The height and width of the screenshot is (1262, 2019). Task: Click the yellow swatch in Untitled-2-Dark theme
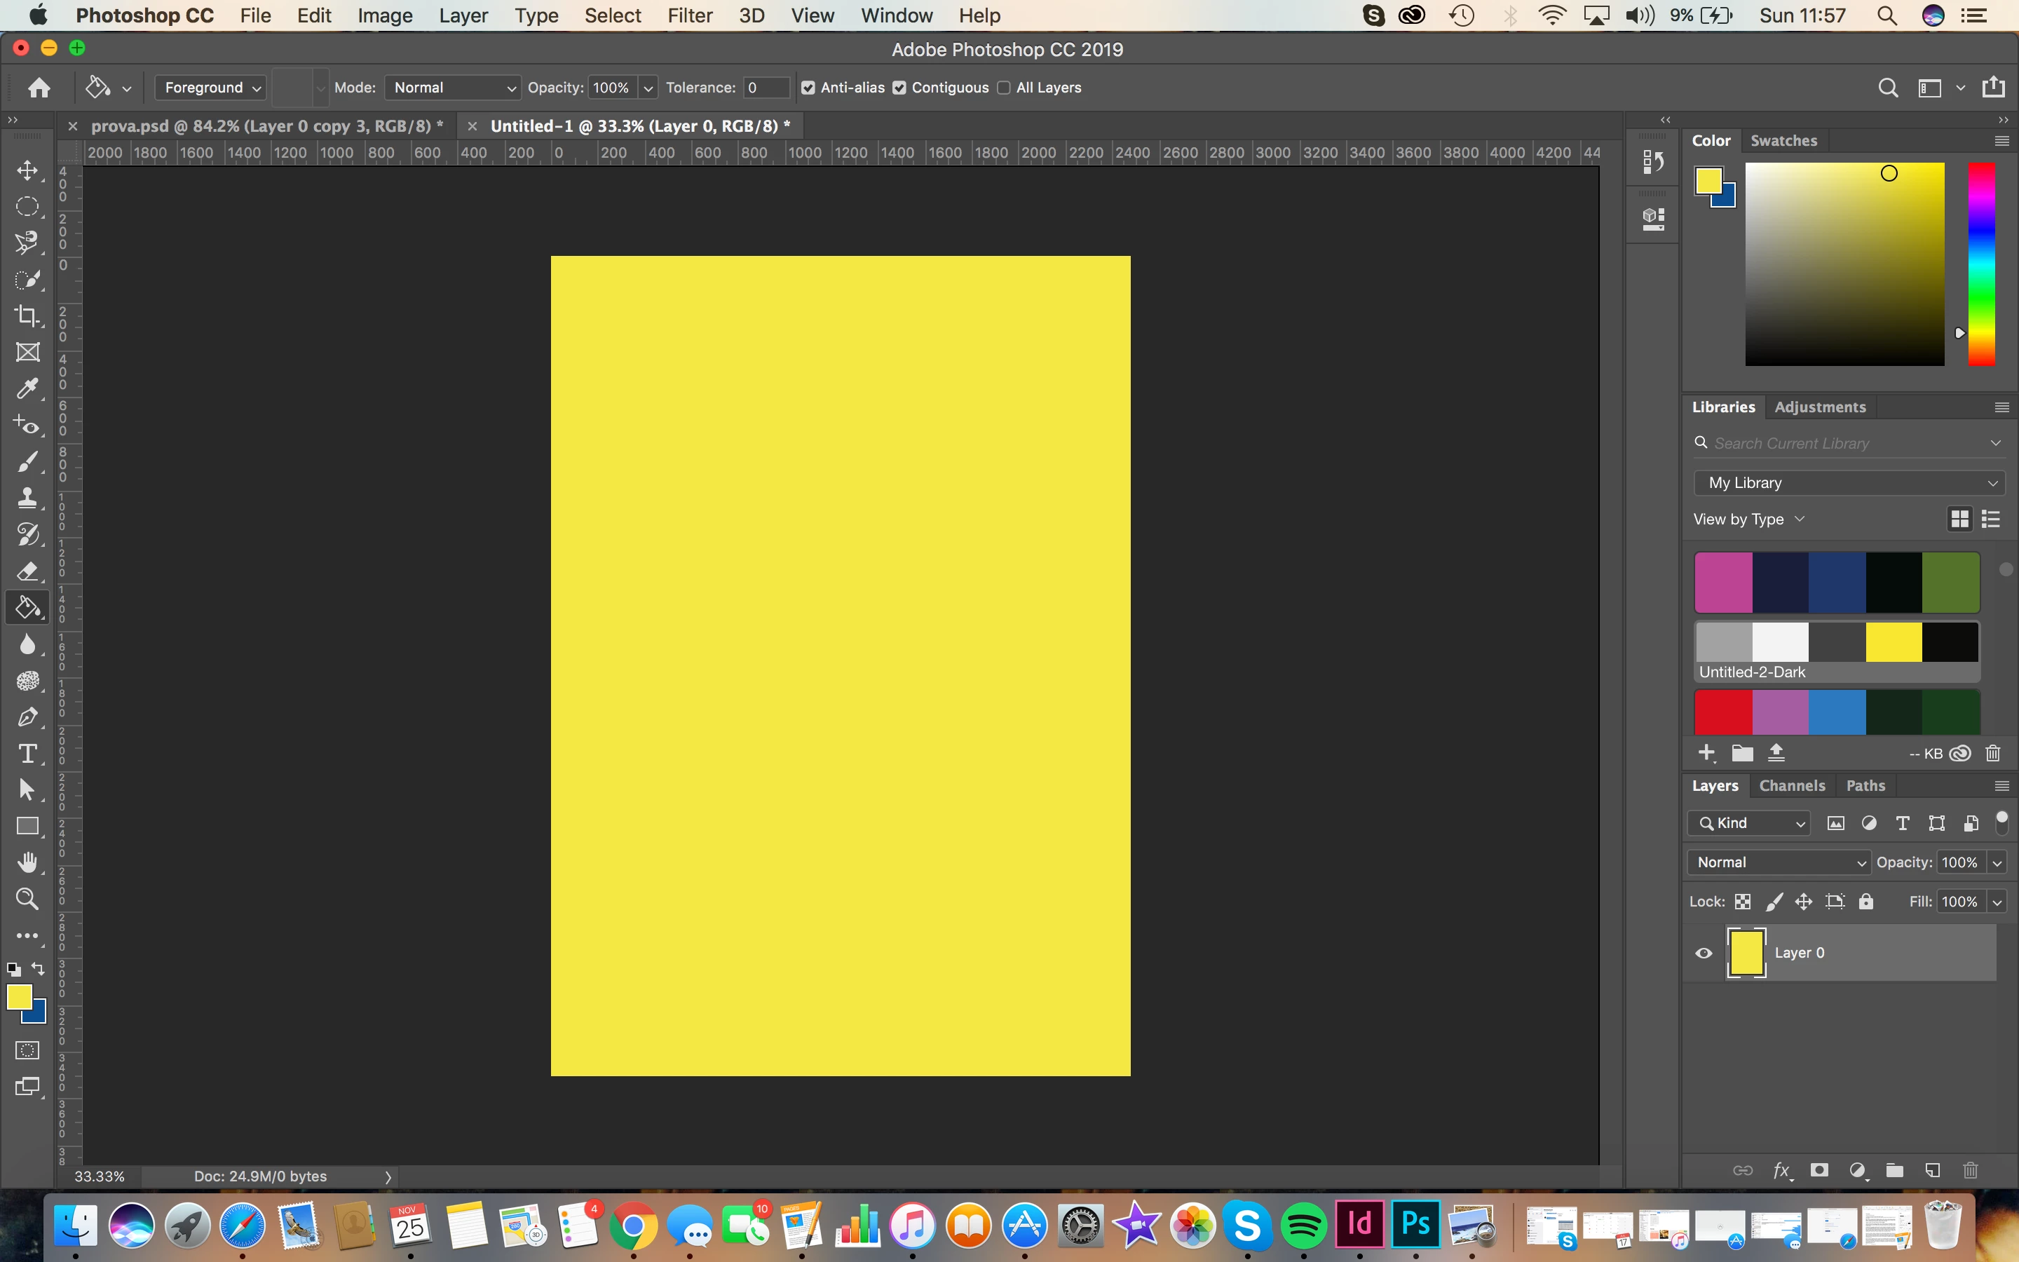click(x=1893, y=642)
